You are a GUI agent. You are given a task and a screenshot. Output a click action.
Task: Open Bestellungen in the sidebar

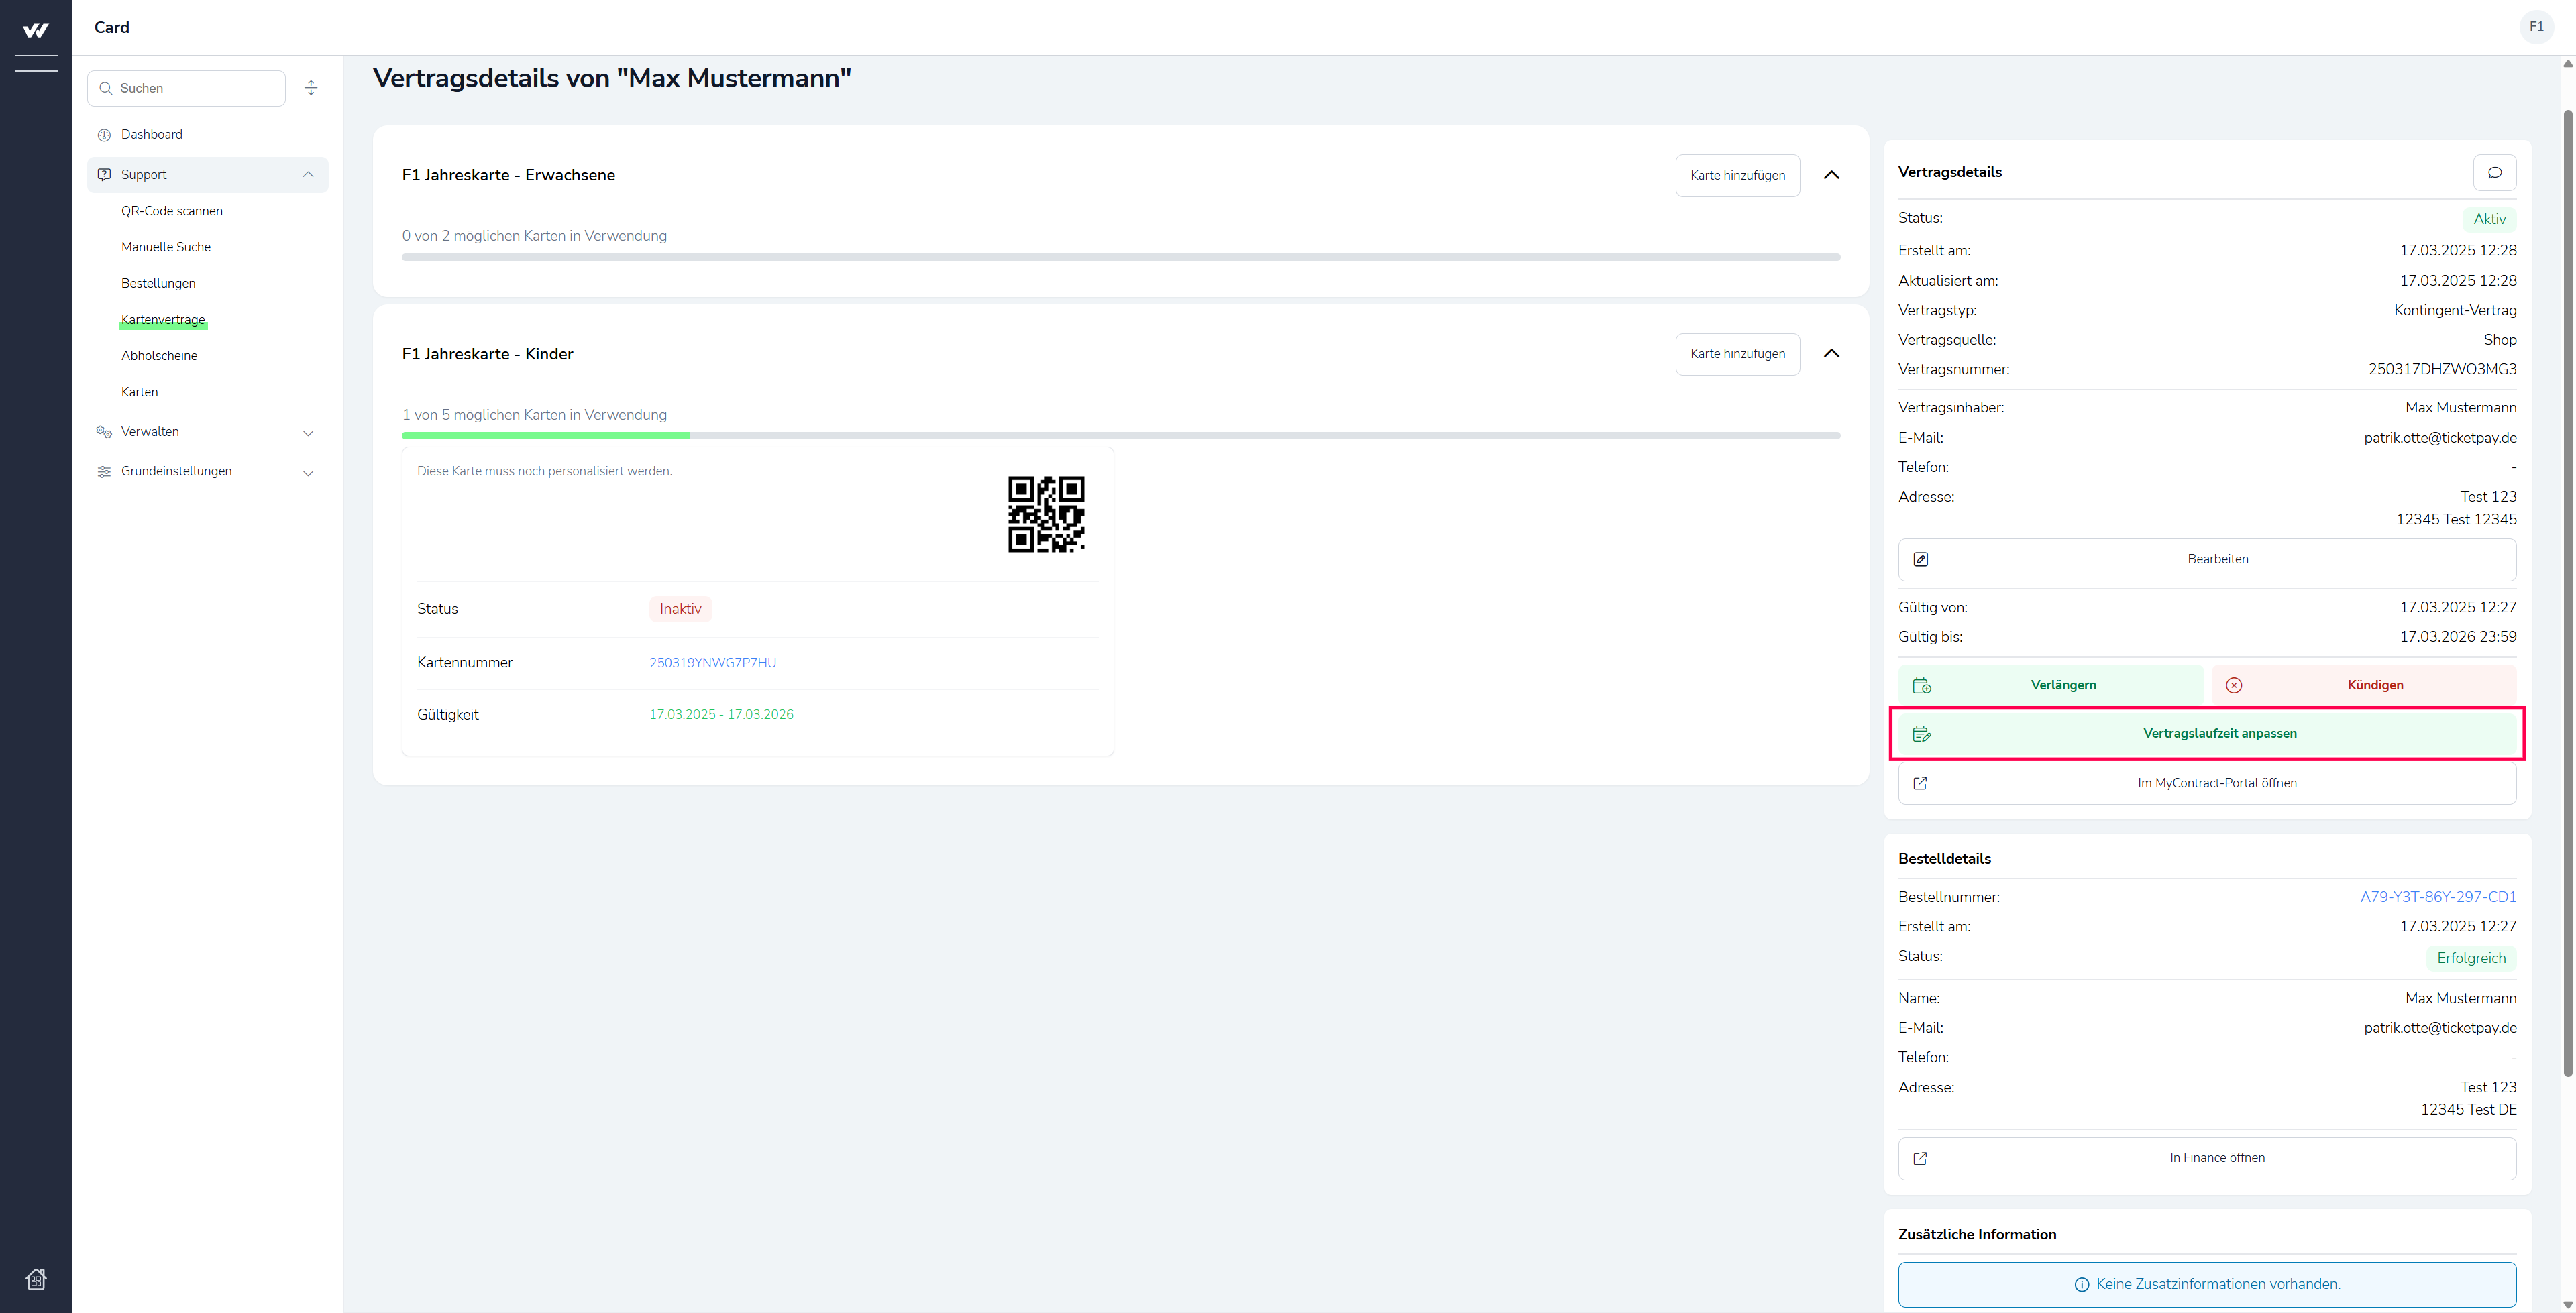tap(158, 283)
